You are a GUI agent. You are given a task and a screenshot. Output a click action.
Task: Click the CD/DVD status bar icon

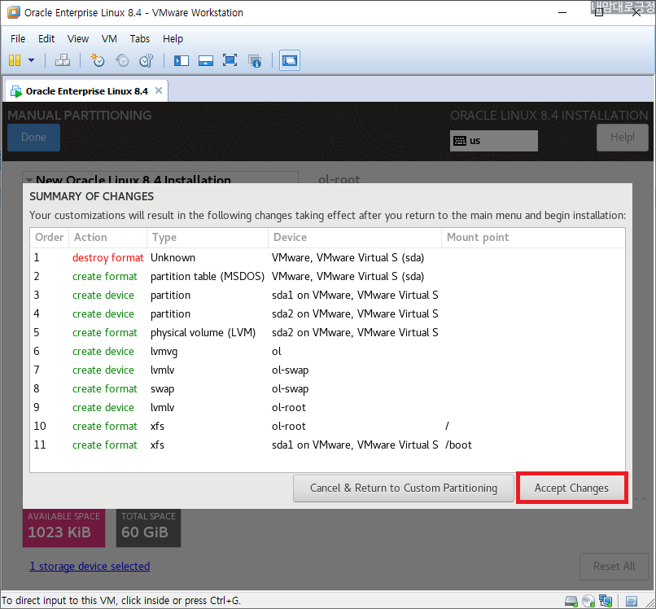pyautogui.click(x=588, y=601)
